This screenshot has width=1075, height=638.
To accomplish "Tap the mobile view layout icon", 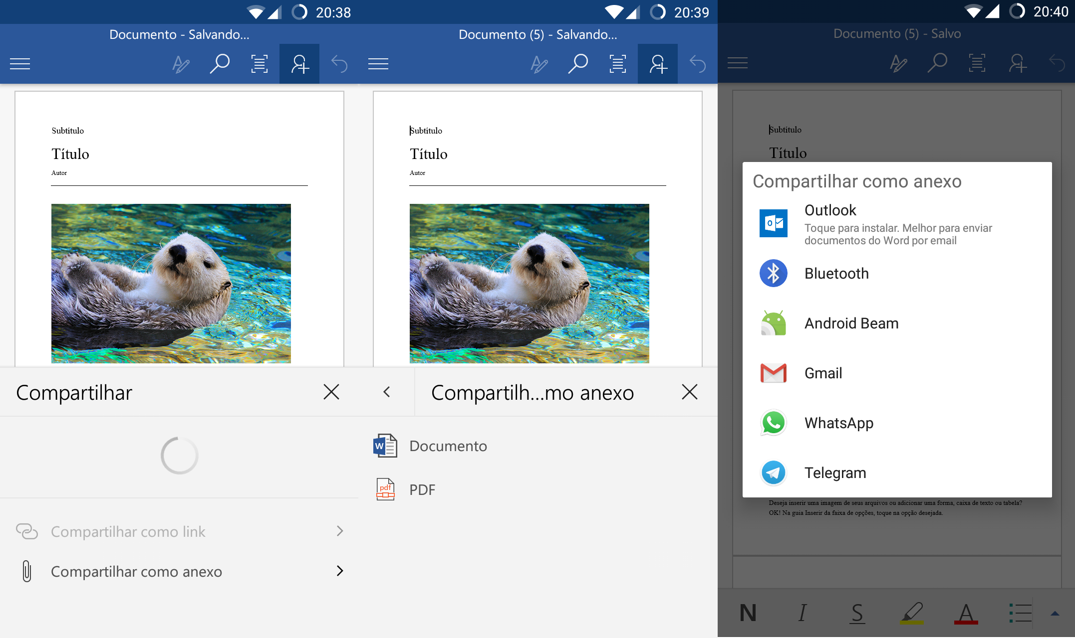I will tap(259, 63).
